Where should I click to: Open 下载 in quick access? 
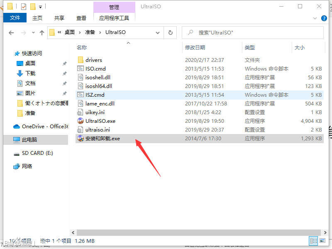pos(30,73)
